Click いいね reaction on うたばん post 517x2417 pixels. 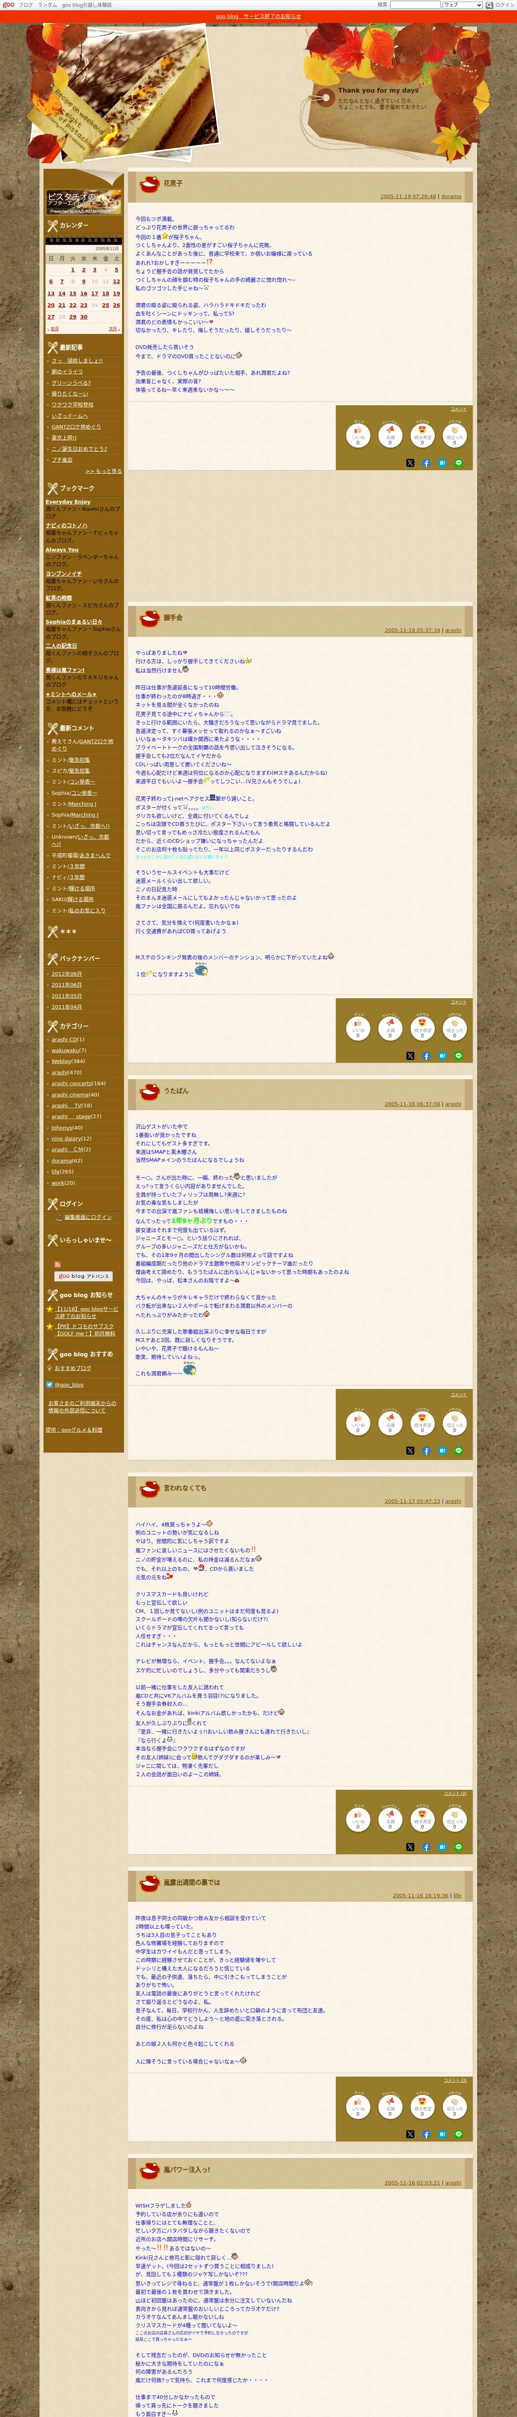358,1422
